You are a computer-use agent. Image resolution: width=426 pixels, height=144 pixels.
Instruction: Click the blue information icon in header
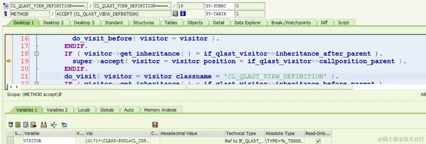pos(183,14)
